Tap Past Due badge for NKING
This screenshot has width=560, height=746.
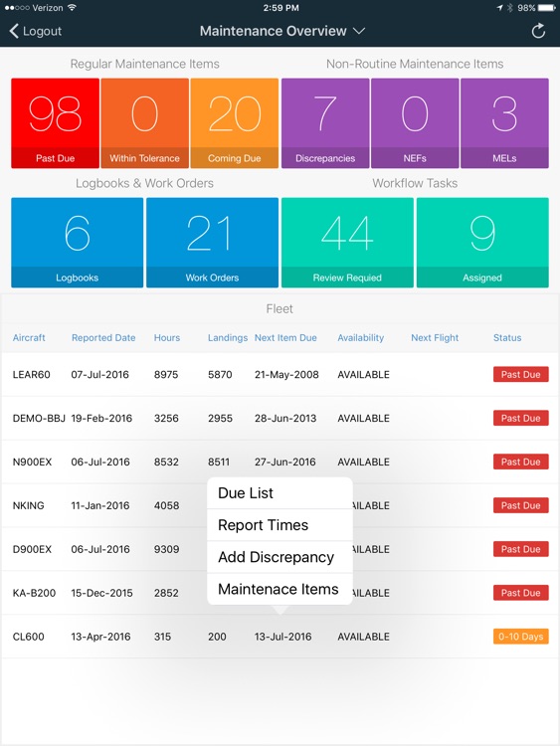[521, 505]
